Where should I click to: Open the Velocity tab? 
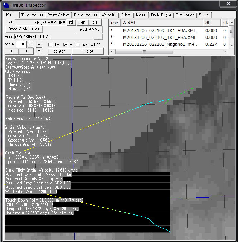coord(109,15)
